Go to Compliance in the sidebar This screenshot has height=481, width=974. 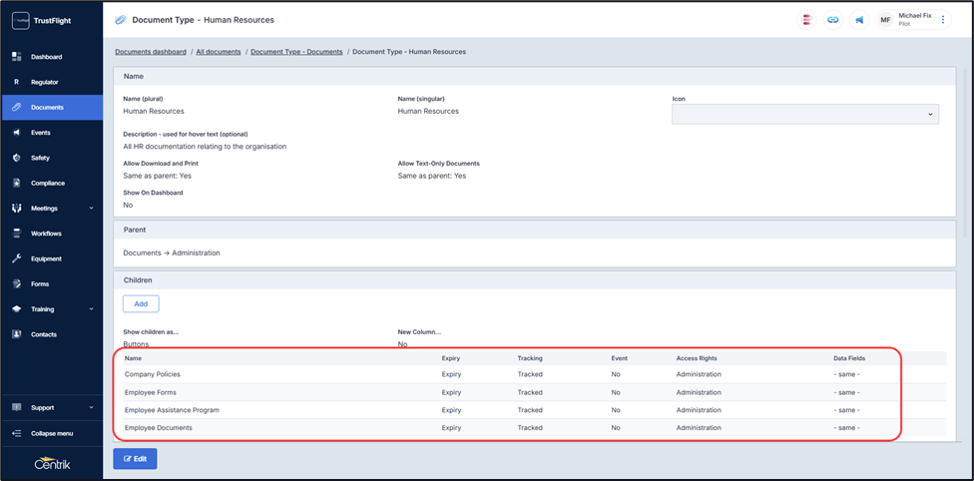point(47,183)
